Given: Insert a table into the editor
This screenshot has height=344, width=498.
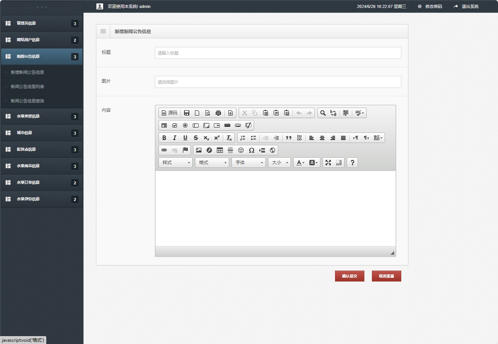Looking at the screenshot, I should click(x=220, y=150).
